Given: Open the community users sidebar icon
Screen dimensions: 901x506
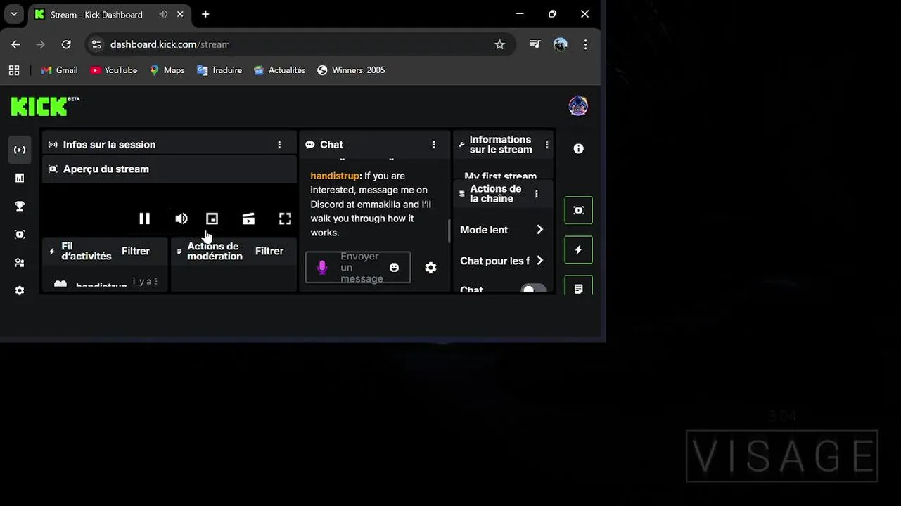Looking at the screenshot, I should click(20, 263).
